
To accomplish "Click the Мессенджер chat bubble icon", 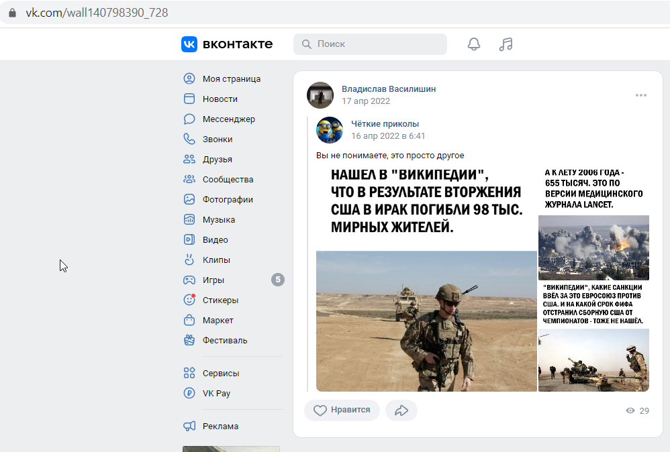I will [x=189, y=119].
